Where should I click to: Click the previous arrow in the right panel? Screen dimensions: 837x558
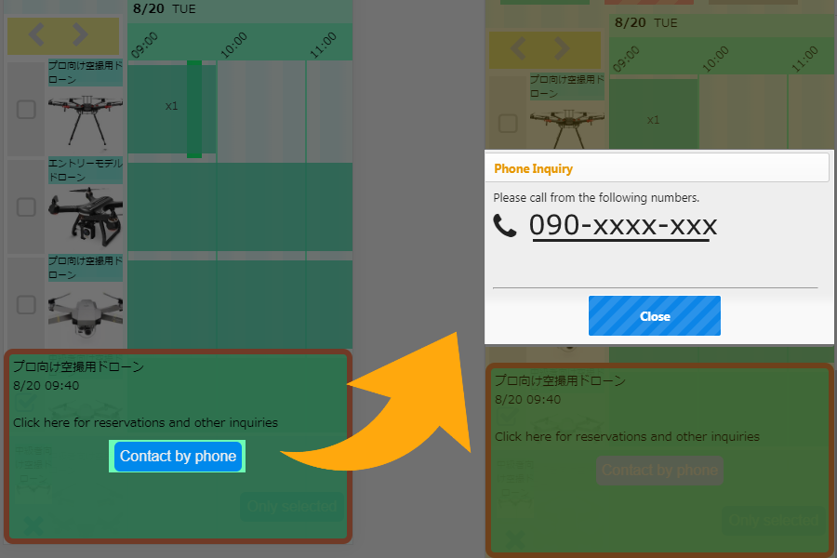518,49
